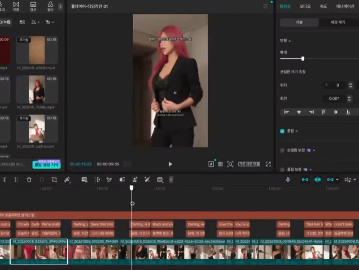Image resolution: width=359 pixels, height=270 pixels.
Task: Click the HD quality icon
Action: point(160,179)
